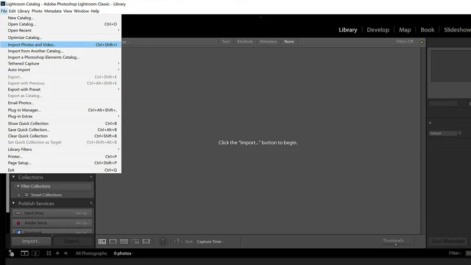Select the Text filter tab

click(226, 41)
